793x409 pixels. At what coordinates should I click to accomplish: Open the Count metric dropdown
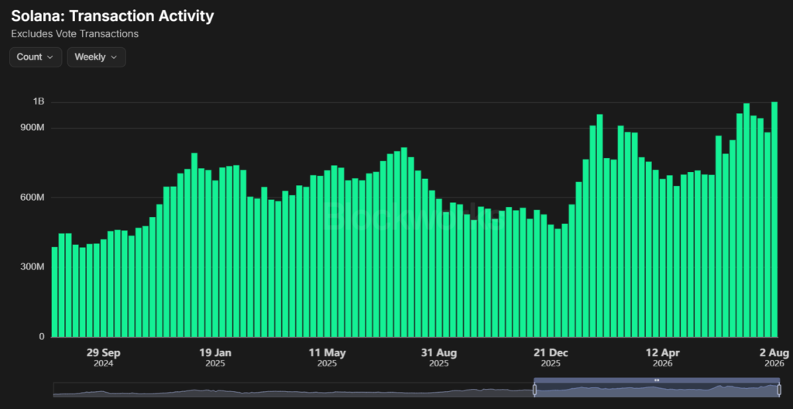[x=36, y=57]
